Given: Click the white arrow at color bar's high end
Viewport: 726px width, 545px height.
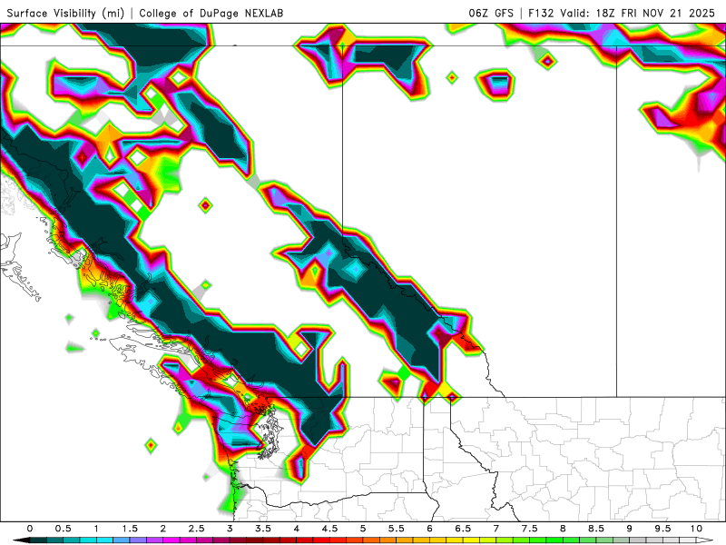Looking at the screenshot, I should pos(705,540).
